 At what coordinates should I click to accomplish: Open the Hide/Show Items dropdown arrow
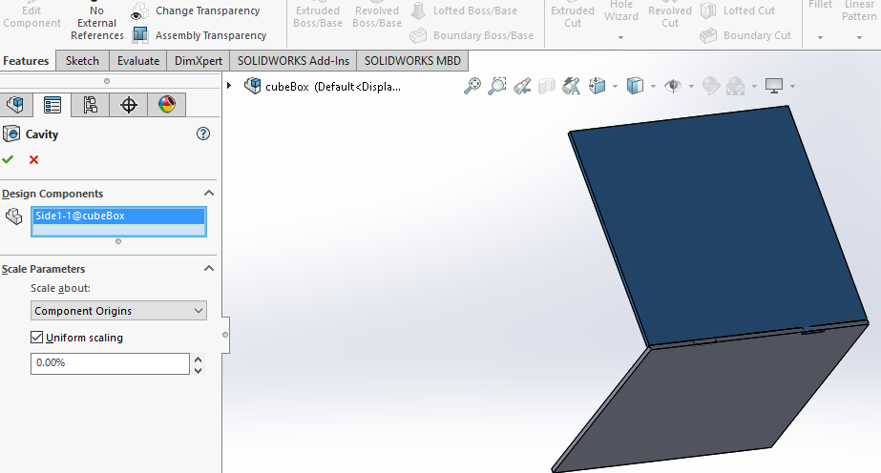tap(691, 87)
